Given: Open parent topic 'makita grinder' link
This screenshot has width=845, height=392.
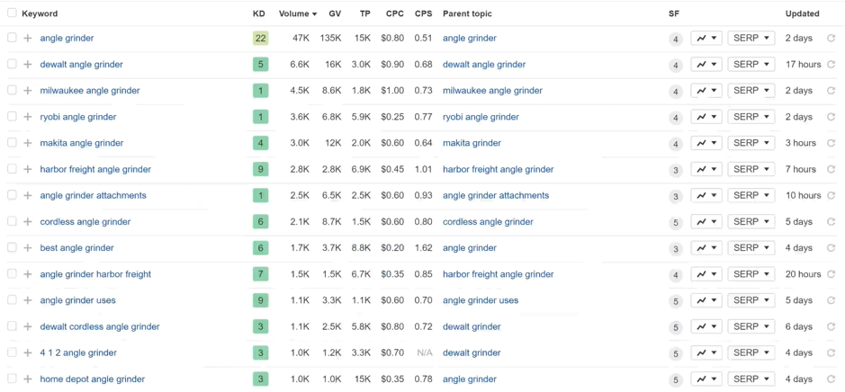Looking at the screenshot, I should pyautogui.click(x=472, y=143).
